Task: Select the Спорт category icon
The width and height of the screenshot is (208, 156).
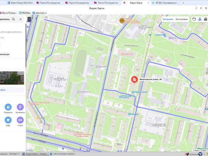Action: pyautogui.click(x=20, y=120)
